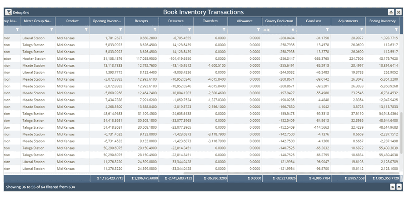Sort by Gain/Loss column header
The width and height of the screenshot is (409, 198).
[314, 21]
